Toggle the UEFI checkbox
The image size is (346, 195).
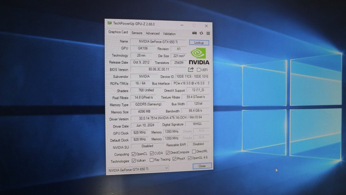[199, 70]
